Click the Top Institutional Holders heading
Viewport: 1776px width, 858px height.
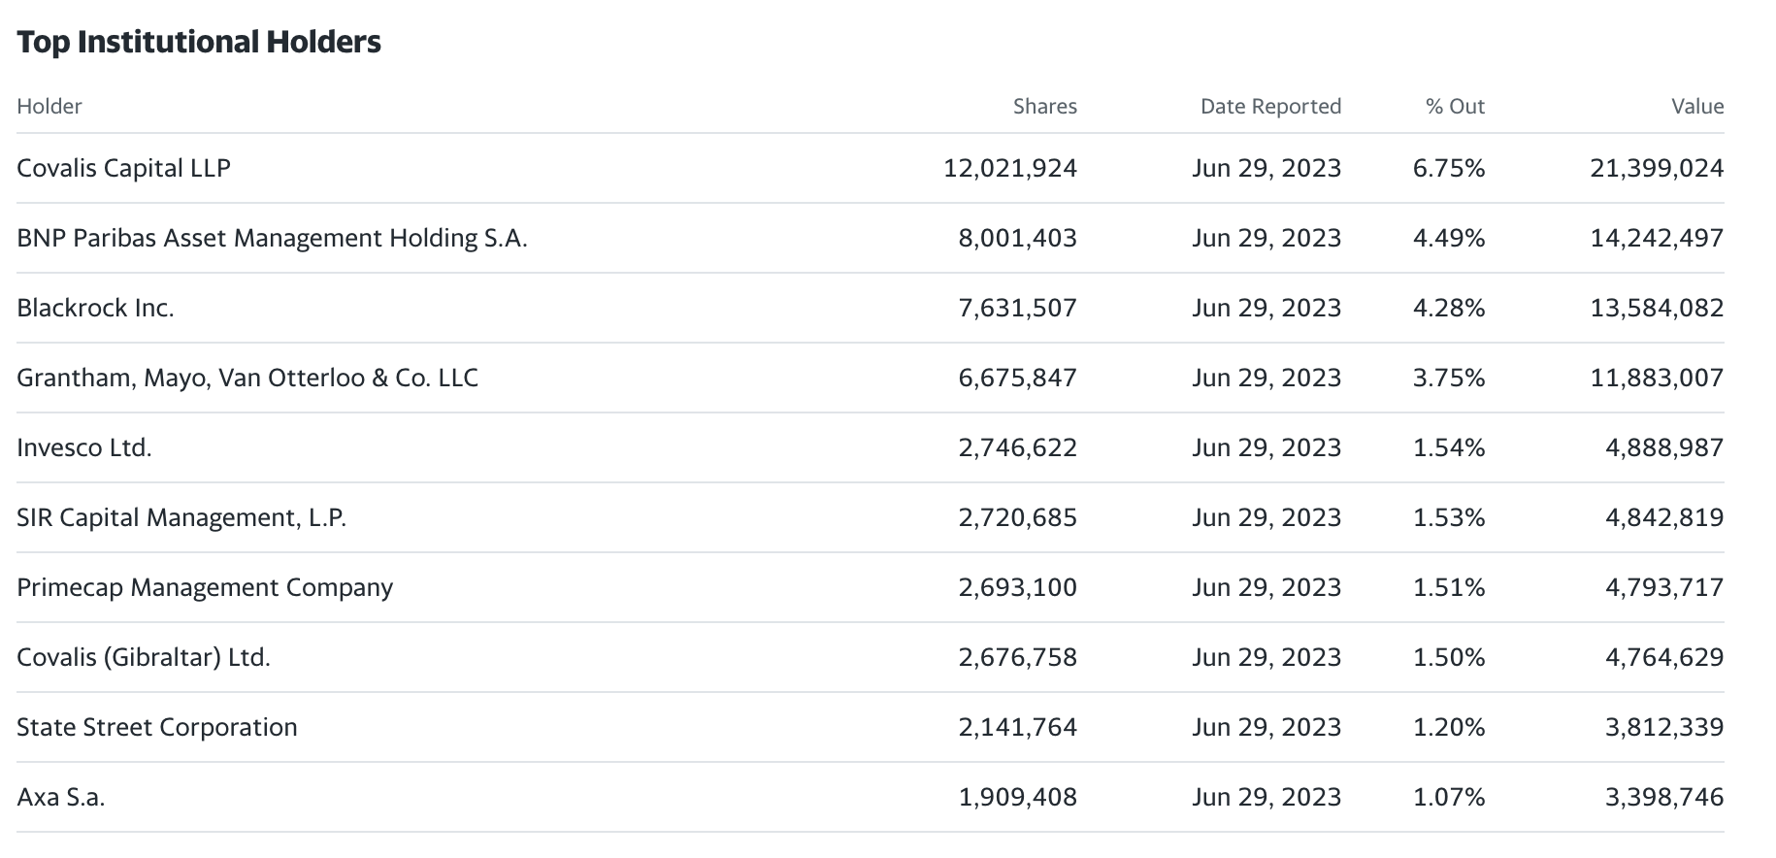tap(199, 42)
